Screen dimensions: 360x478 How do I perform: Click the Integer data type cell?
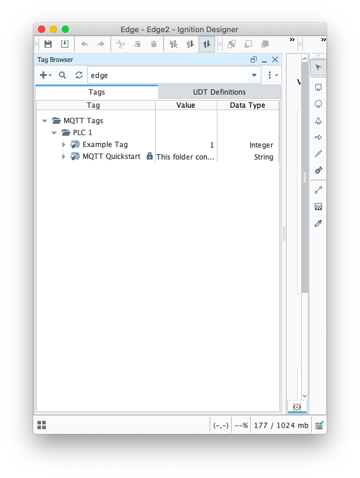coord(261,145)
